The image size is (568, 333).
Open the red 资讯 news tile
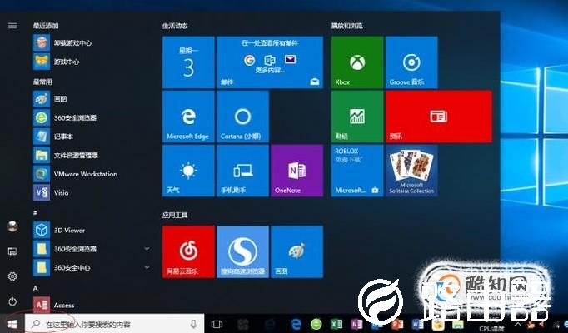(439, 117)
